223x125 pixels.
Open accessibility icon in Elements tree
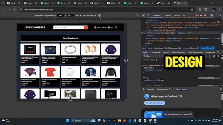point(218,22)
